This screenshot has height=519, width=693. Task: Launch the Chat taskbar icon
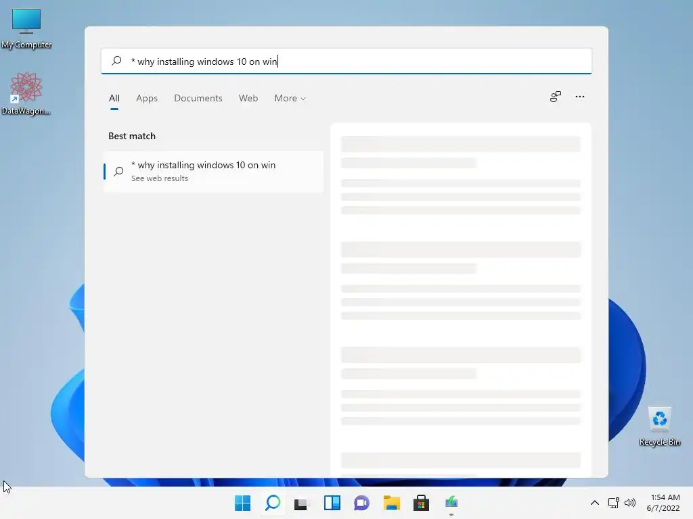[x=361, y=503]
